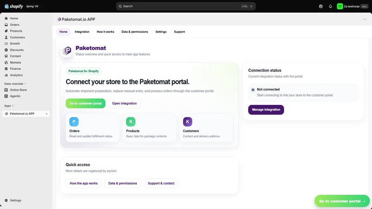Click the Quick access heading
Screen dimensions: 372x209
(78, 165)
